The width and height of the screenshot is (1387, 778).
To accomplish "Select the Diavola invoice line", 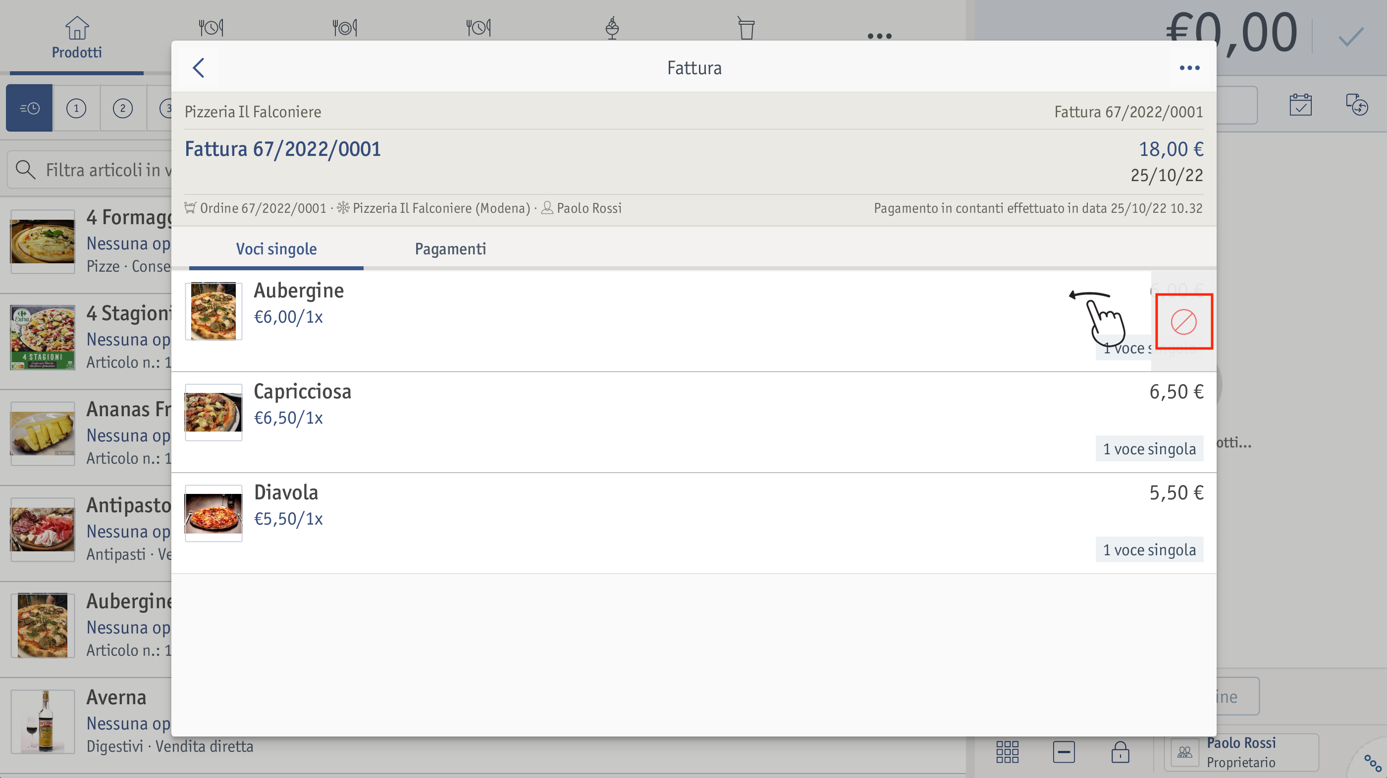I will pos(693,524).
